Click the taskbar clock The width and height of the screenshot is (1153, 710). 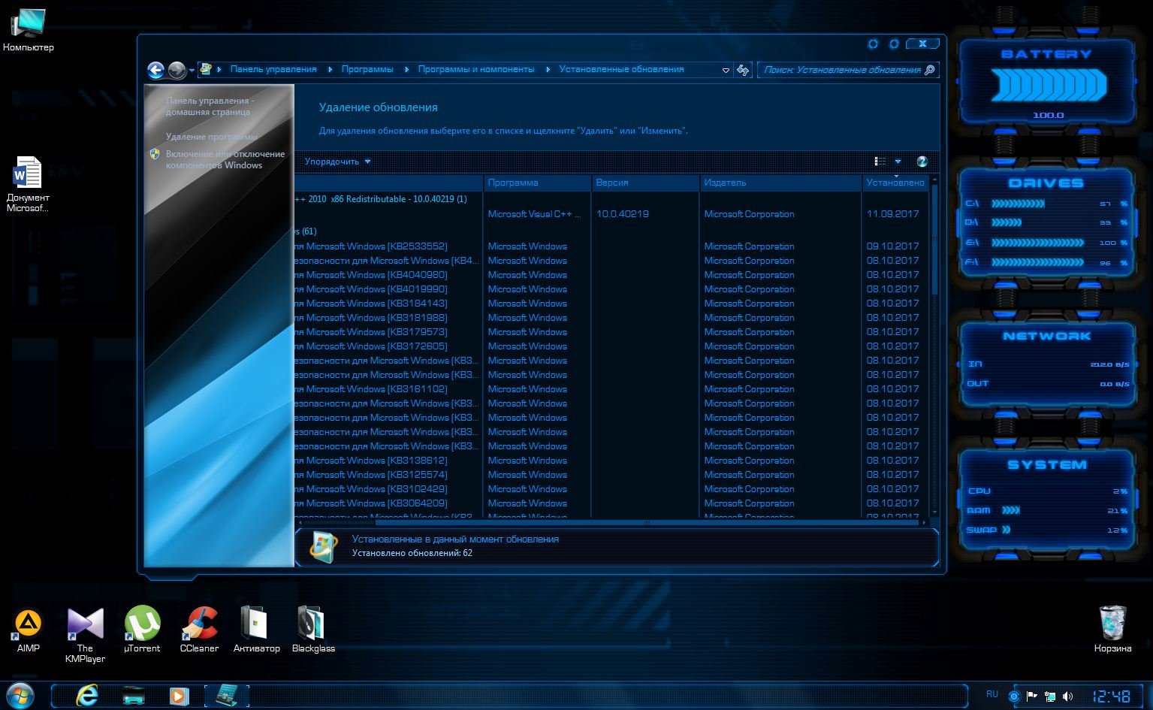point(1111,696)
